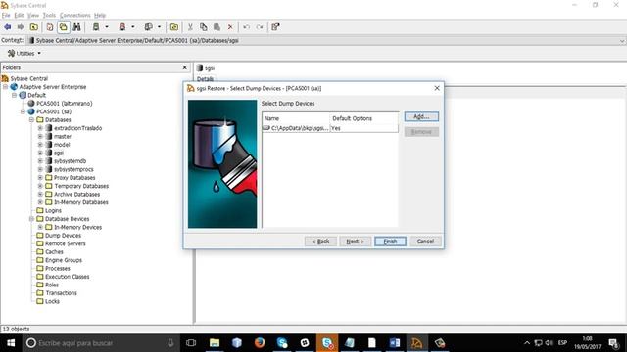Screen dimensions: 627x352
Task: Close the Folders pane with its X
Action: coord(185,67)
